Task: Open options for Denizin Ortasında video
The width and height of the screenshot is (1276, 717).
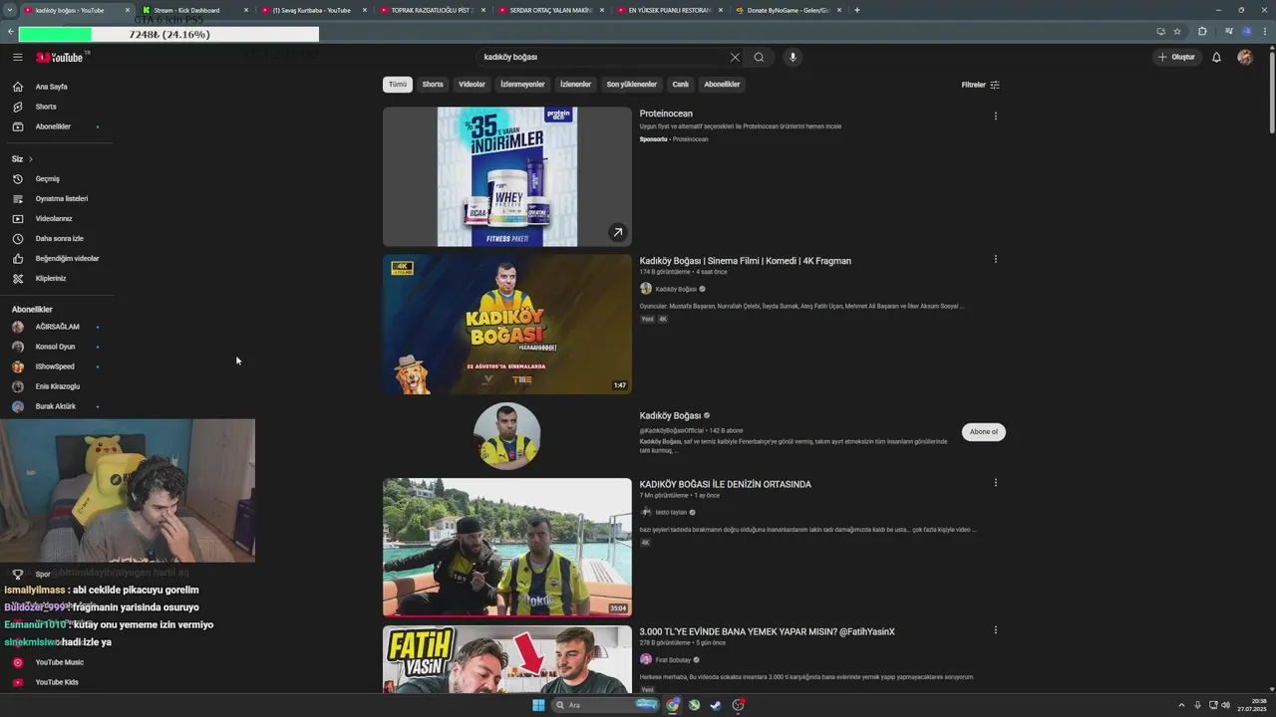Action: [x=995, y=482]
